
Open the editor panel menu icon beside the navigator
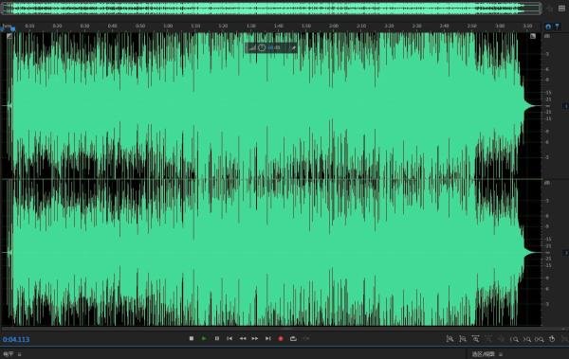click(x=561, y=8)
